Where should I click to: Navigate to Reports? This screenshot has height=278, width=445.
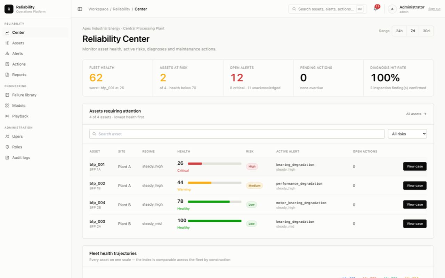point(35,75)
